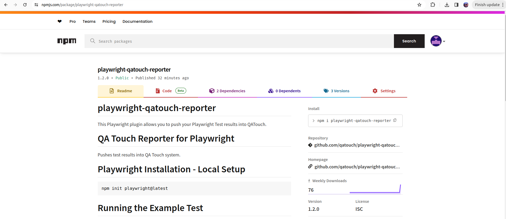Reload the page

tap(25, 5)
